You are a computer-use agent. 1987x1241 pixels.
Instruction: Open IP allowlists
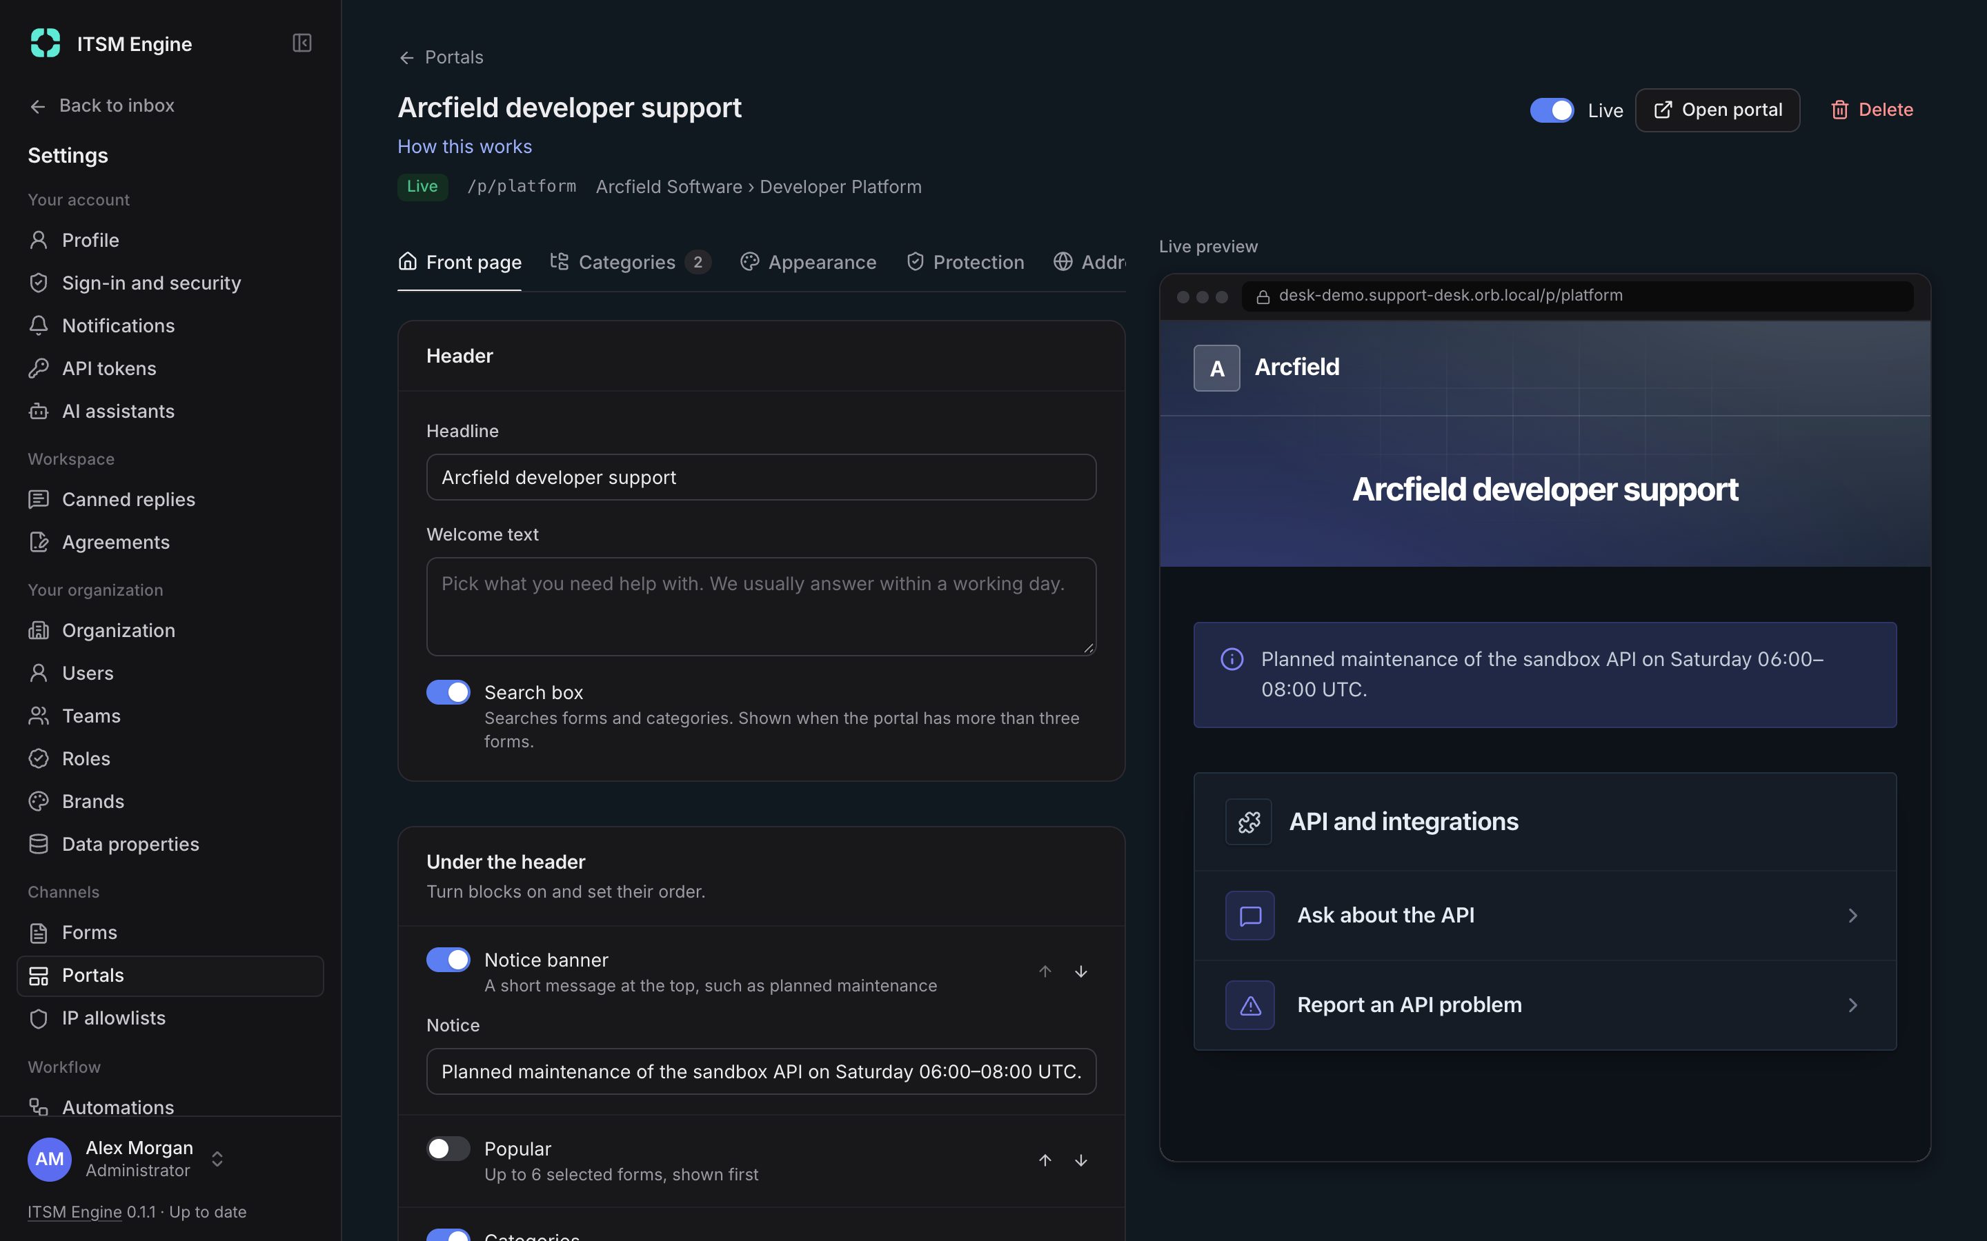click(x=170, y=1018)
